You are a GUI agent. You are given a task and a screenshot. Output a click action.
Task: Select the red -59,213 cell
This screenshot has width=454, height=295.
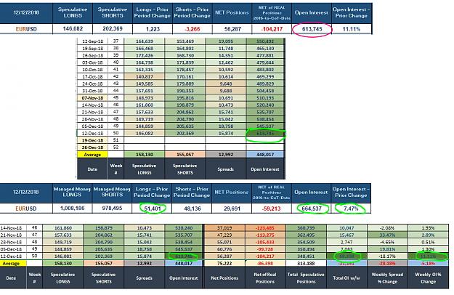tap(272, 209)
